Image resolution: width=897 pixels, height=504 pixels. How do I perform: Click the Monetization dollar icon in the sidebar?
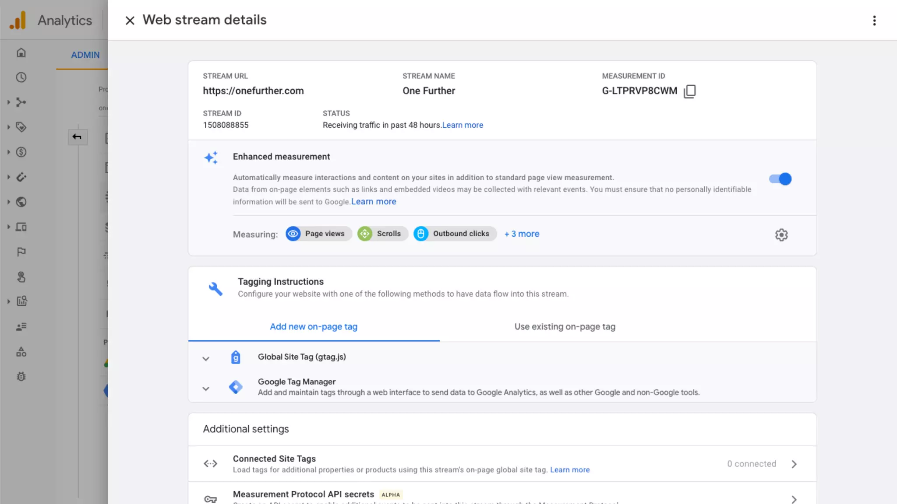21,152
